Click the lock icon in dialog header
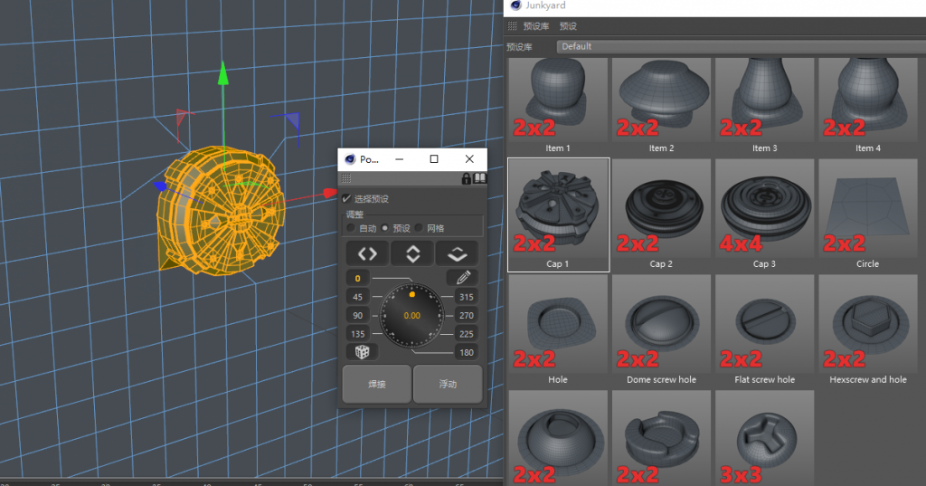The image size is (926, 486). coord(466,178)
